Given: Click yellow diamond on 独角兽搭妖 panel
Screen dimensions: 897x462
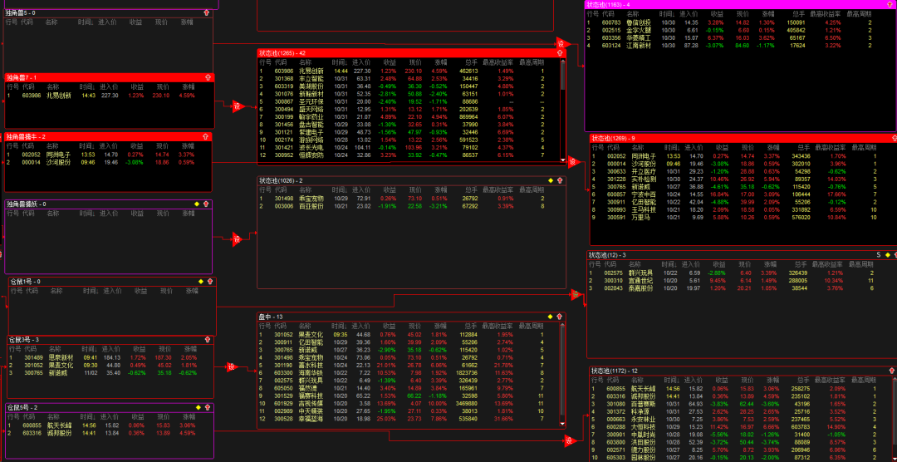Looking at the screenshot, I should (197, 204).
